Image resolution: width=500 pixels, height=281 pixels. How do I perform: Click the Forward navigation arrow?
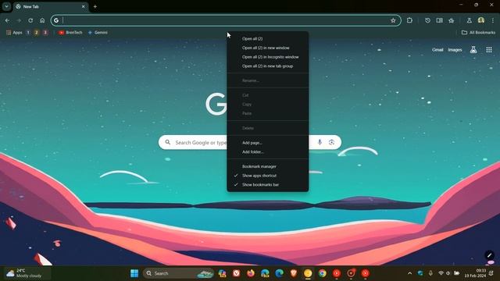pos(19,20)
